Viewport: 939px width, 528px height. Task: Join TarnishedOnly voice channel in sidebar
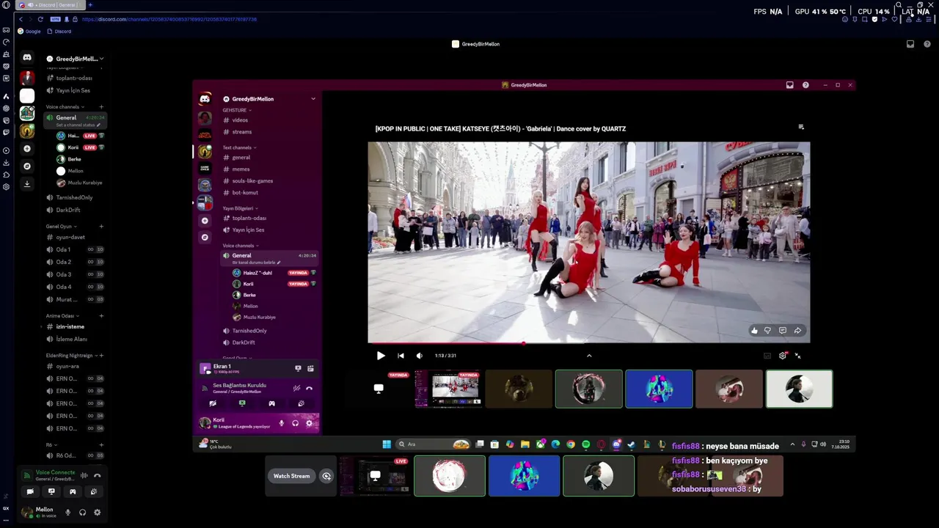tap(74, 197)
